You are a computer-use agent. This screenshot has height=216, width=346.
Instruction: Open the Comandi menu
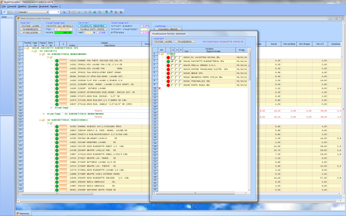tap(12, 7)
